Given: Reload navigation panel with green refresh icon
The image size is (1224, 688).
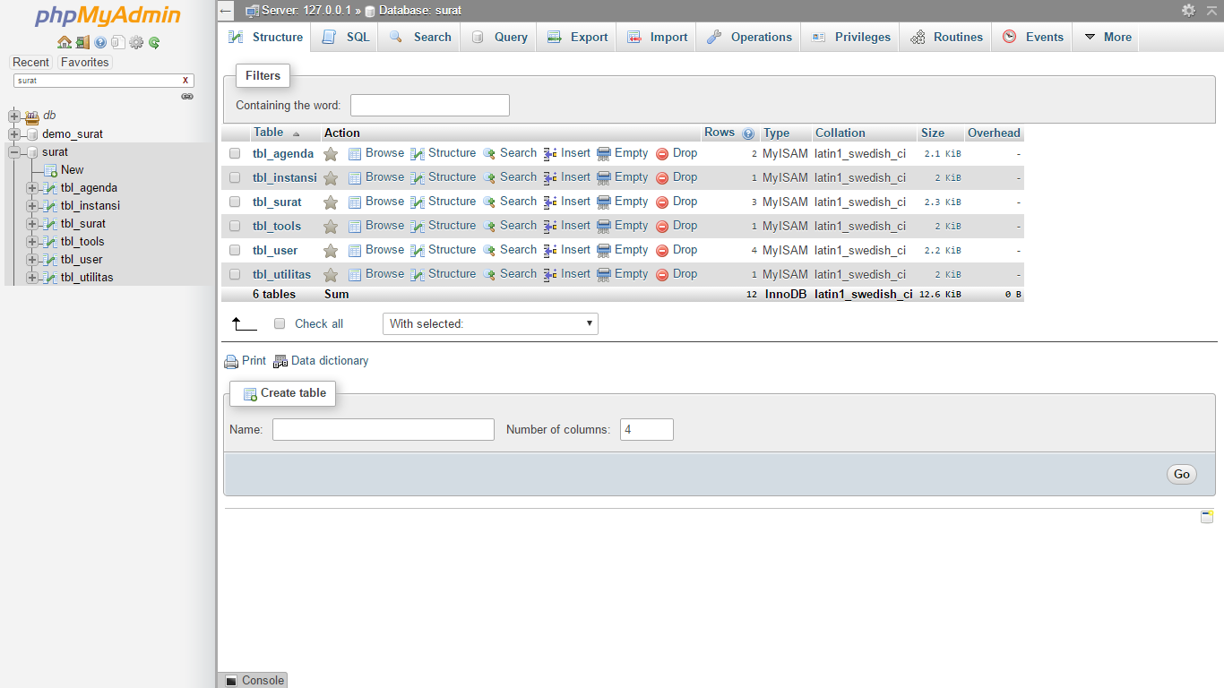Looking at the screenshot, I should [x=154, y=42].
